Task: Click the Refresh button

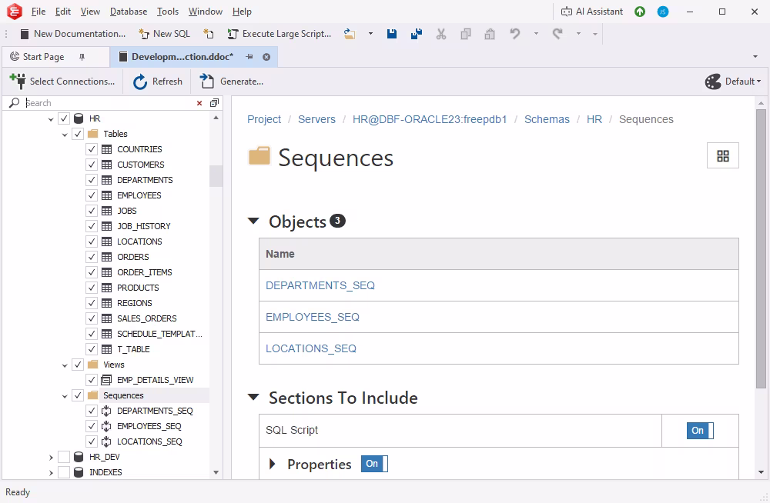Action: click(158, 82)
